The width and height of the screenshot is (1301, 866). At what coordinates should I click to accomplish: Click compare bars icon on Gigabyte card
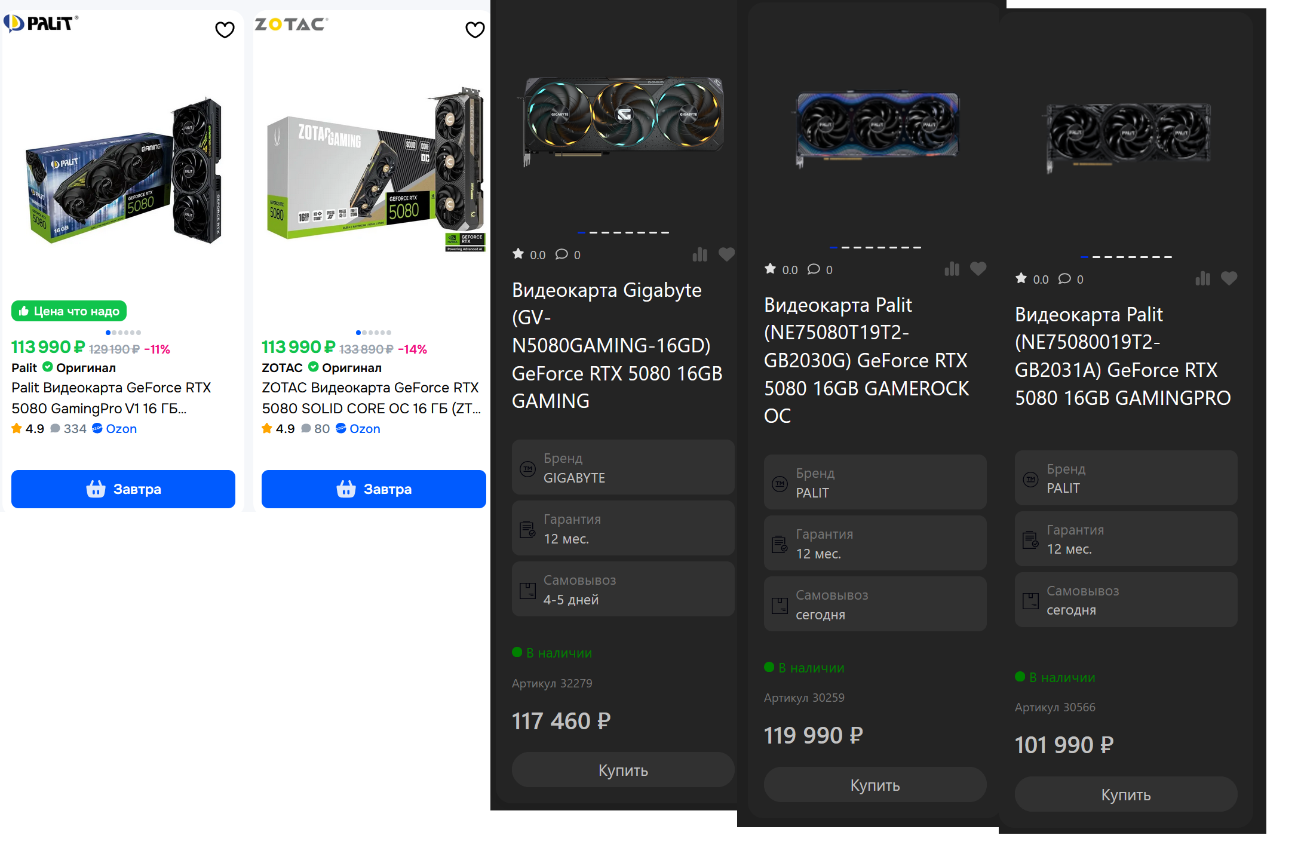[x=700, y=255]
